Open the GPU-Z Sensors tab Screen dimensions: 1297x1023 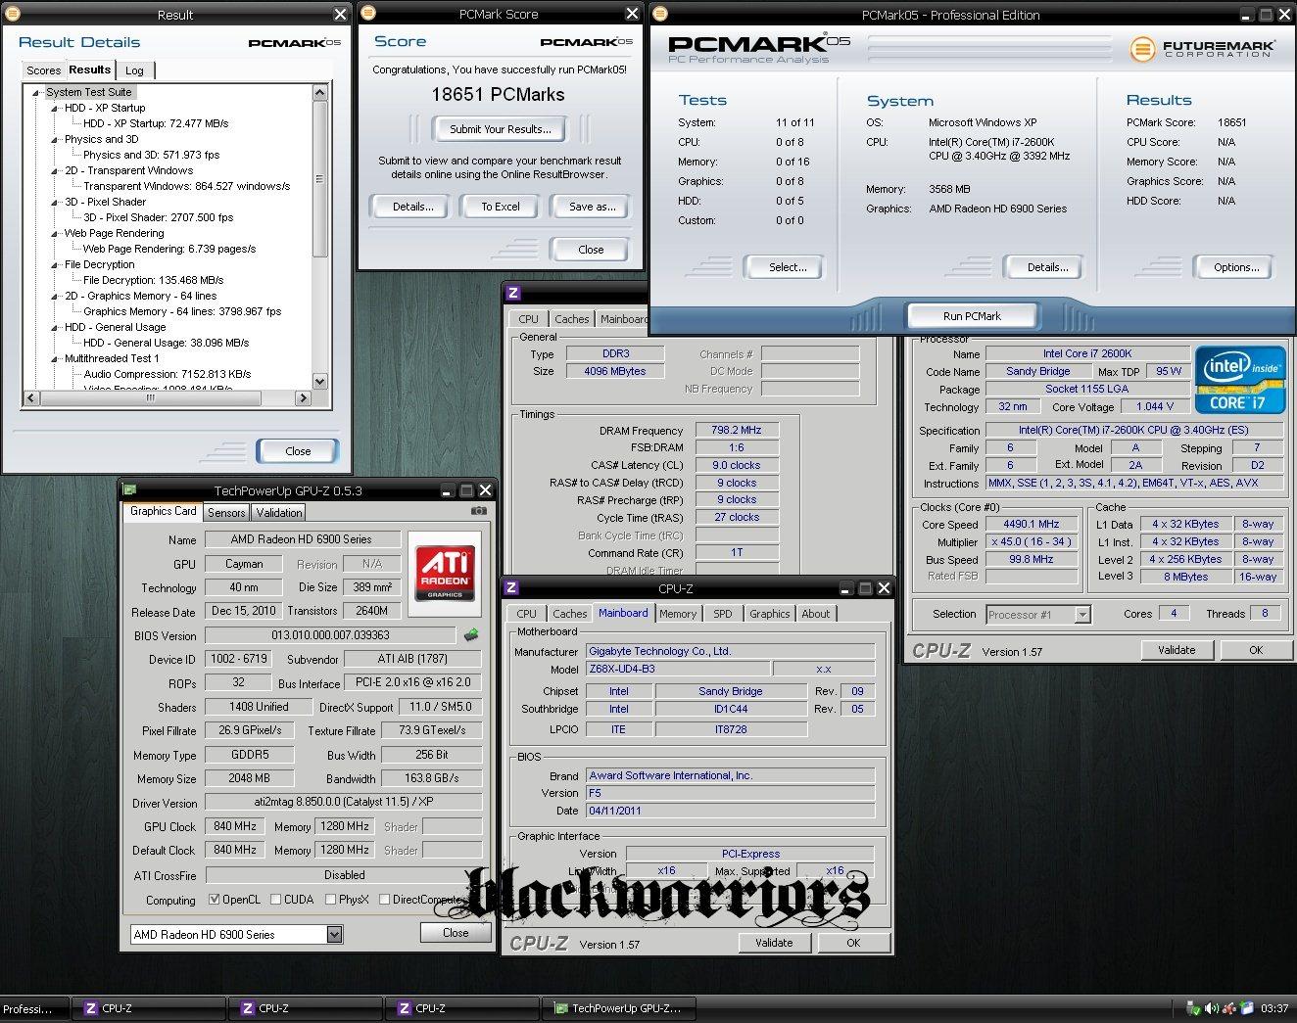click(226, 513)
